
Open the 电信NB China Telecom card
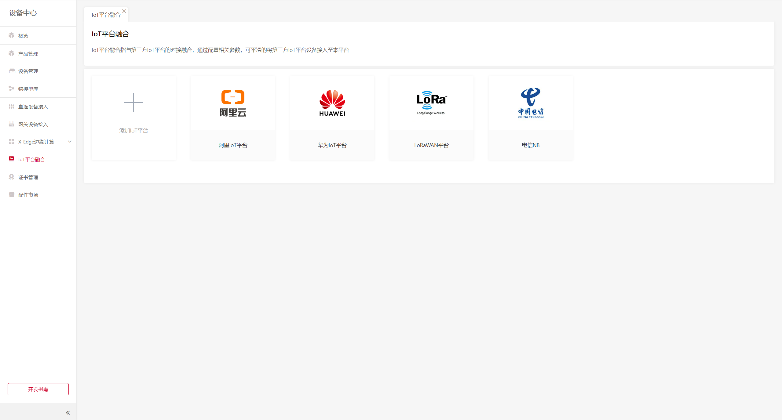531,118
